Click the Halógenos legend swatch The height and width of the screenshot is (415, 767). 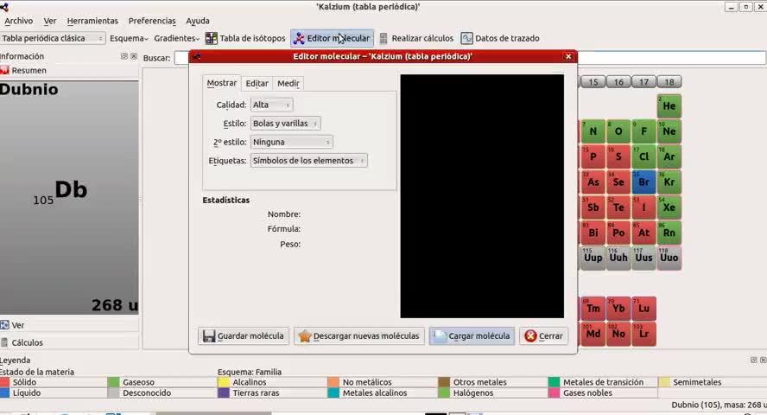[444, 393]
